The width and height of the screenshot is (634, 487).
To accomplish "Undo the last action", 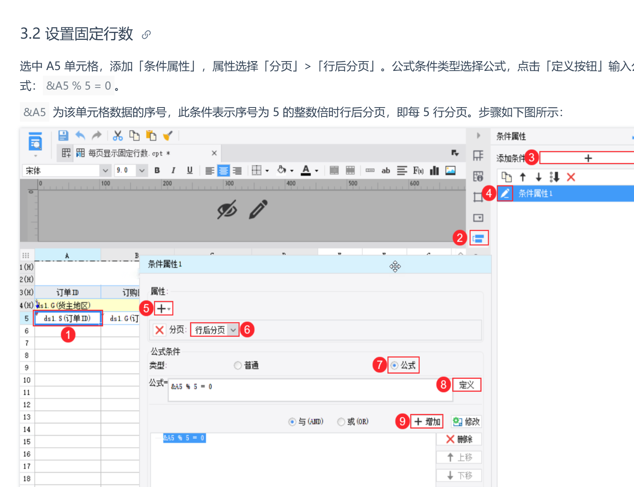I will tap(80, 136).
